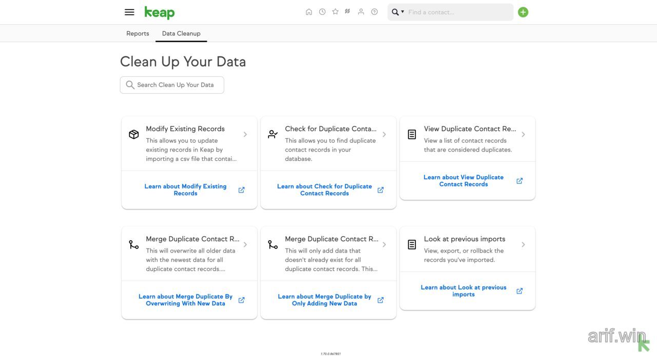Click the external link icon beside View Duplicate Records
The image size is (657, 356).
click(519, 180)
